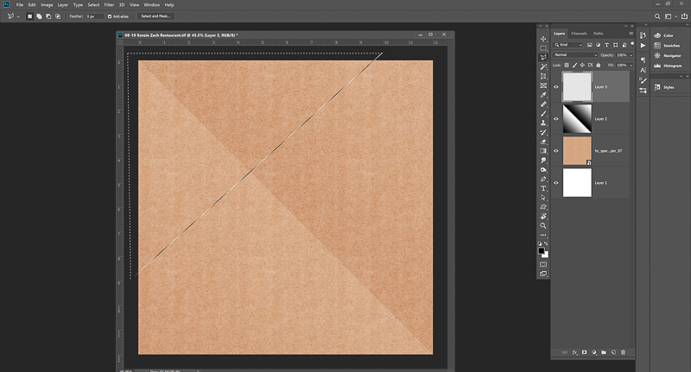The width and height of the screenshot is (691, 372).
Task: Click the Feather input field
Action: [x=93, y=16]
